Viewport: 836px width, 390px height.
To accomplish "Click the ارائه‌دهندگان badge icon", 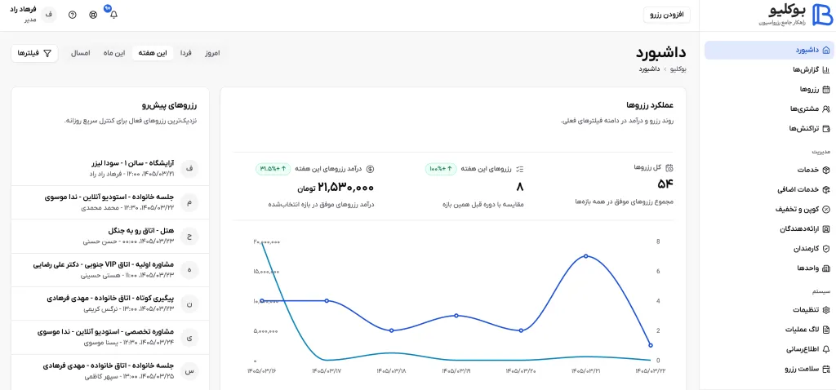I will pos(826,229).
